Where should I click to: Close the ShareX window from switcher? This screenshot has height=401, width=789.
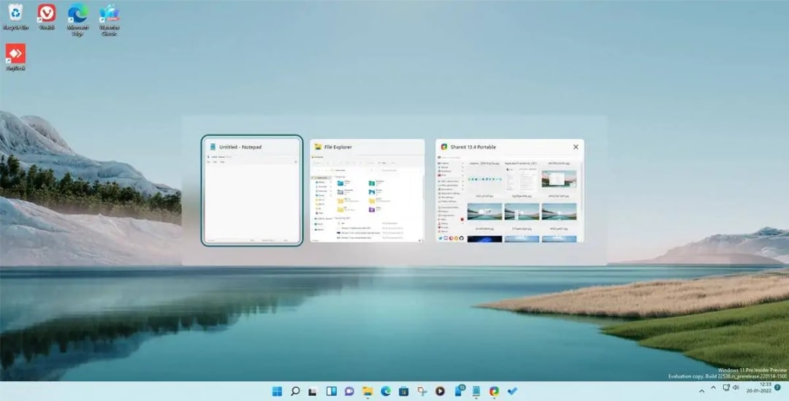[576, 147]
